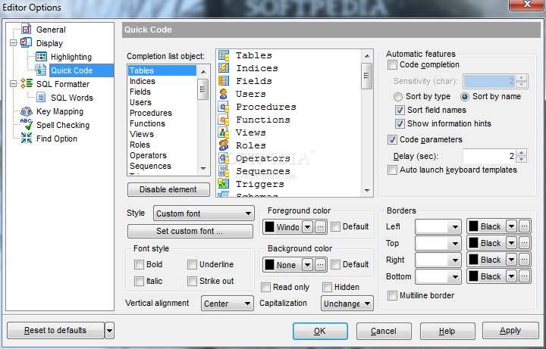Click the Sequences icon in preview list
The height and width of the screenshot is (349, 546).
(x=224, y=171)
